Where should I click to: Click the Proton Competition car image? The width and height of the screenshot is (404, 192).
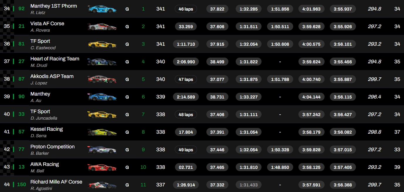(102, 150)
